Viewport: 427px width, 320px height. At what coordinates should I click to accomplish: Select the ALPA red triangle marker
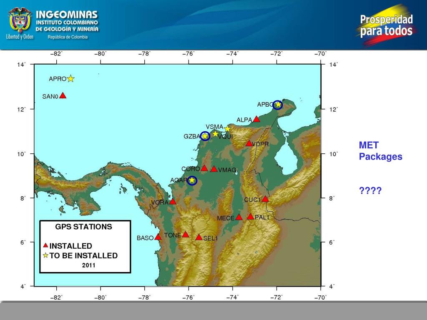pyautogui.click(x=256, y=119)
